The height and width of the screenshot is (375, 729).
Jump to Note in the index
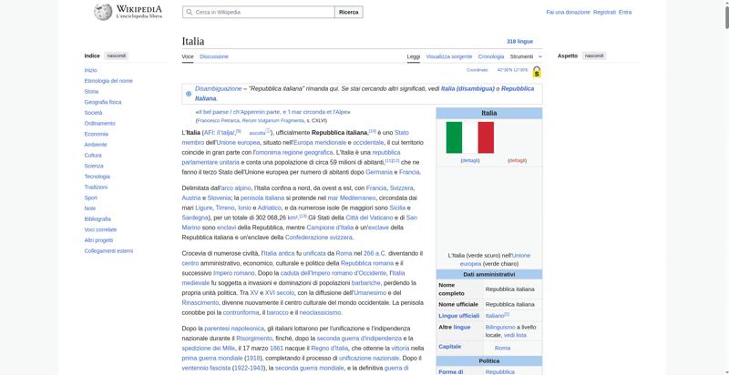click(x=89, y=208)
